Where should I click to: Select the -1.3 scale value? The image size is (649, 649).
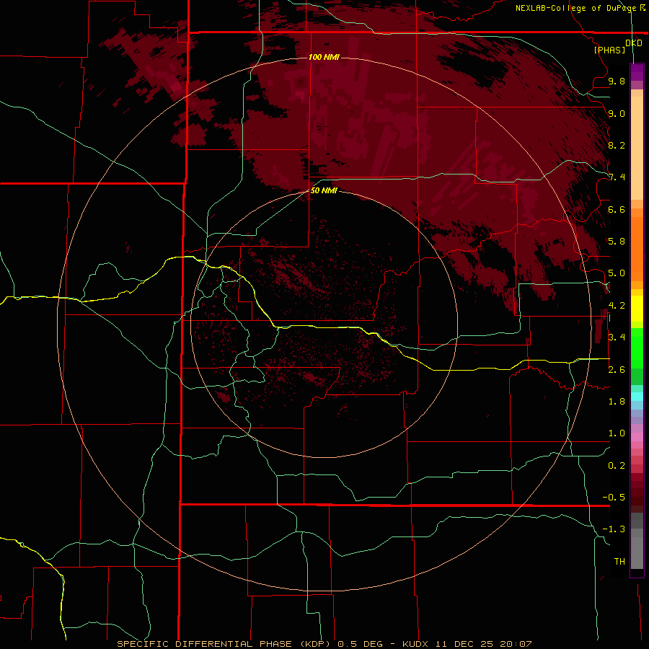click(614, 529)
